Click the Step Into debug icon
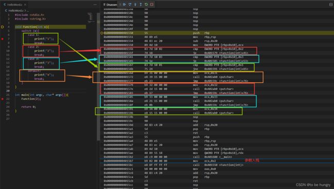This screenshot has height=189, width=334. click(135, 4)
